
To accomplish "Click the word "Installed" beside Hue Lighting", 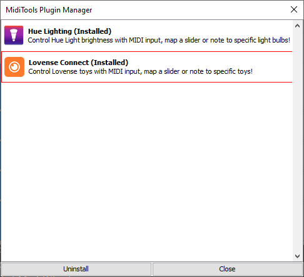I will [93, 31].
